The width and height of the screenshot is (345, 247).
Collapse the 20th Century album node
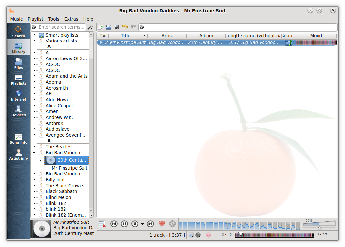pos(41,160)
